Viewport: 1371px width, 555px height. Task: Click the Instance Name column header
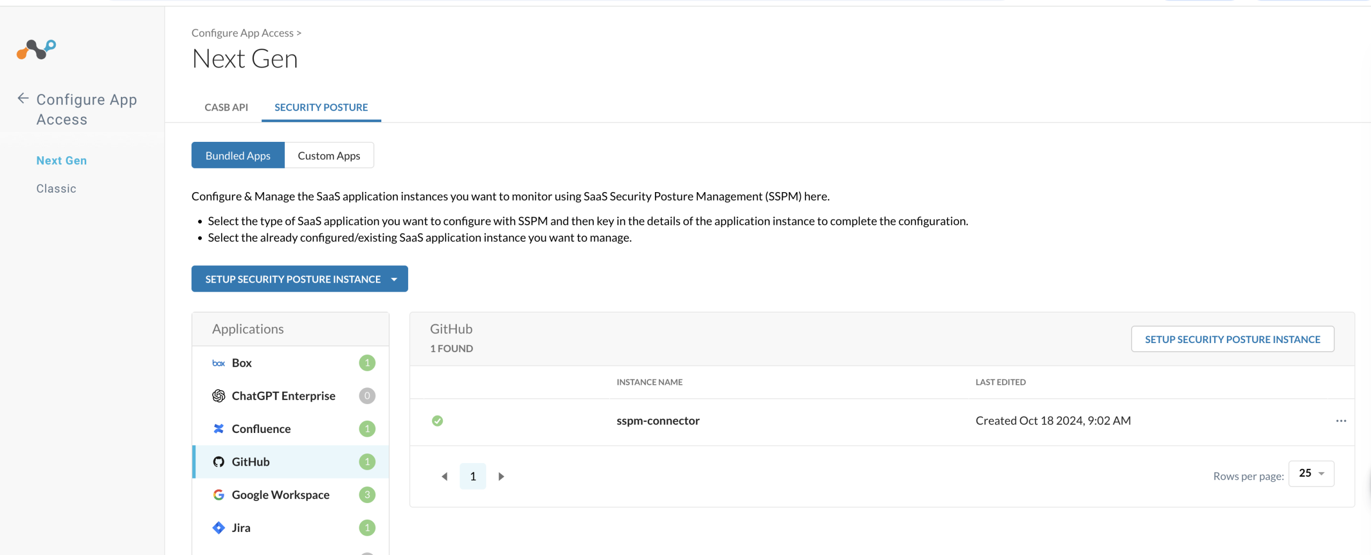pos(650,382)
